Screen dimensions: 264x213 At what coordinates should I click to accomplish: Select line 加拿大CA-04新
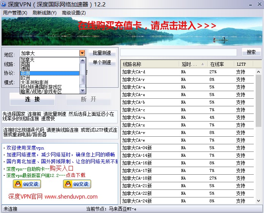point(187,148)
